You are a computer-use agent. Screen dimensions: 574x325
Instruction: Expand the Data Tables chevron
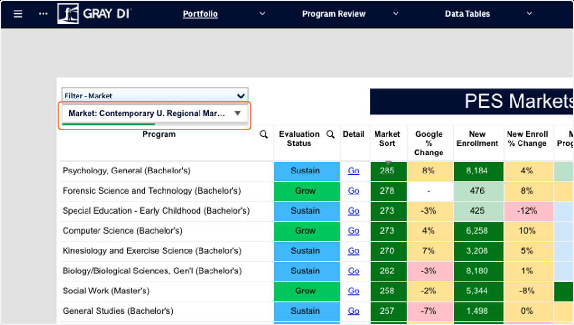530,14
